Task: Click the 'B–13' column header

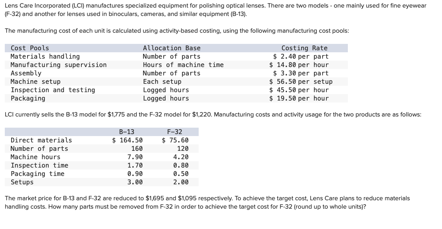Action: [126, 132]
